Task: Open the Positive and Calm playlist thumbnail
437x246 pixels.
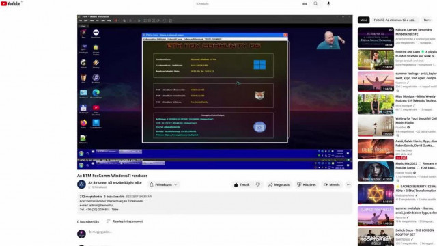Action: (x=376, y=59)
